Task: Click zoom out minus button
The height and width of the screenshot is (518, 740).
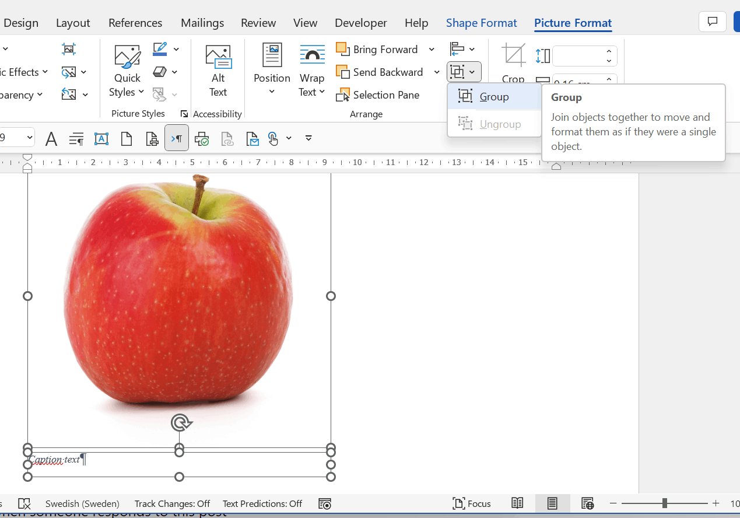Action: pos(613,503)
